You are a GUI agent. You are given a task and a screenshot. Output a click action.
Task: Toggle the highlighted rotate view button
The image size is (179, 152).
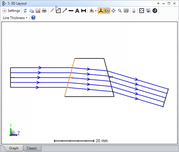107,11
